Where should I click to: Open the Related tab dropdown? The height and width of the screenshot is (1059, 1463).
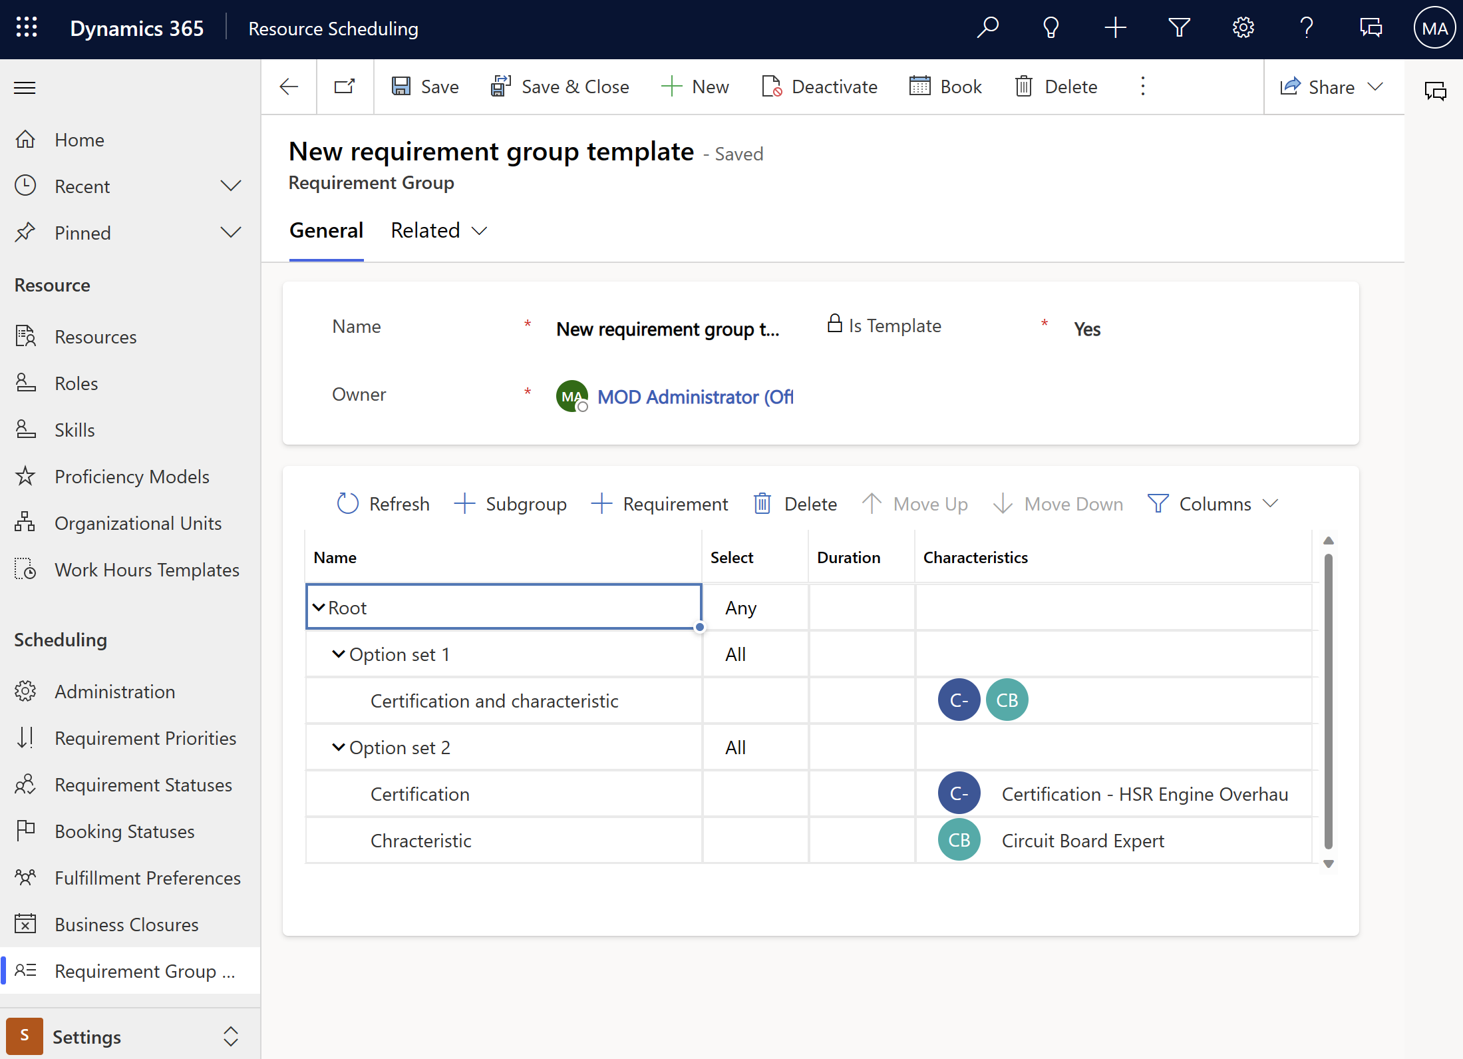pos(436,230)
